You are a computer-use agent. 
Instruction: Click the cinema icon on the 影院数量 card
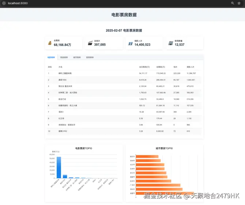click(171, 43)
